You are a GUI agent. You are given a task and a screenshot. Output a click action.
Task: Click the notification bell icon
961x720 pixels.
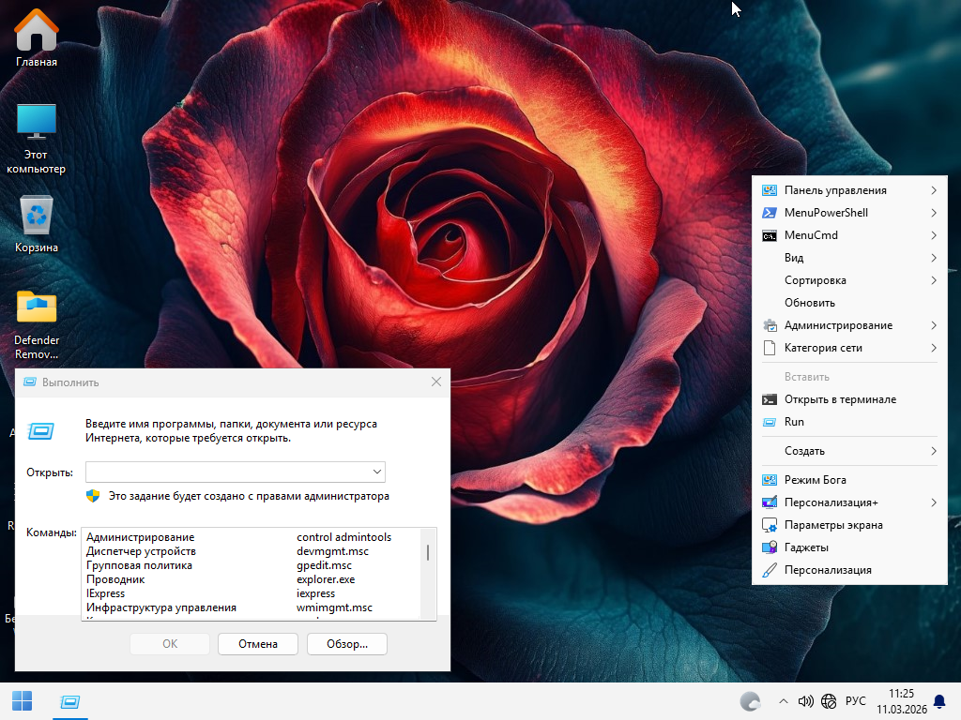(x=938, y=701)
